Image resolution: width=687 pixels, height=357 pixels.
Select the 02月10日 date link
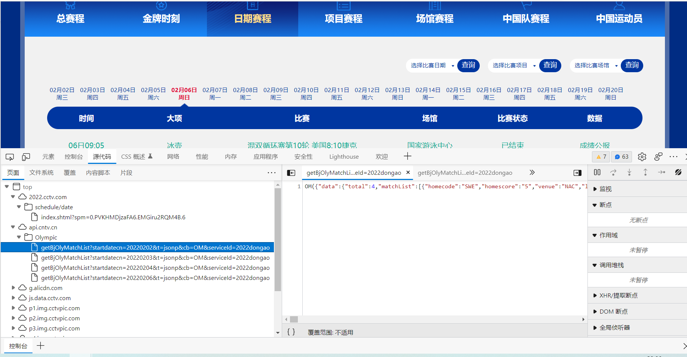(306, 94)
